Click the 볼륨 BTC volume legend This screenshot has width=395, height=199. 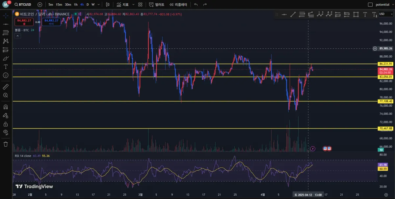(x=22, y=30)
